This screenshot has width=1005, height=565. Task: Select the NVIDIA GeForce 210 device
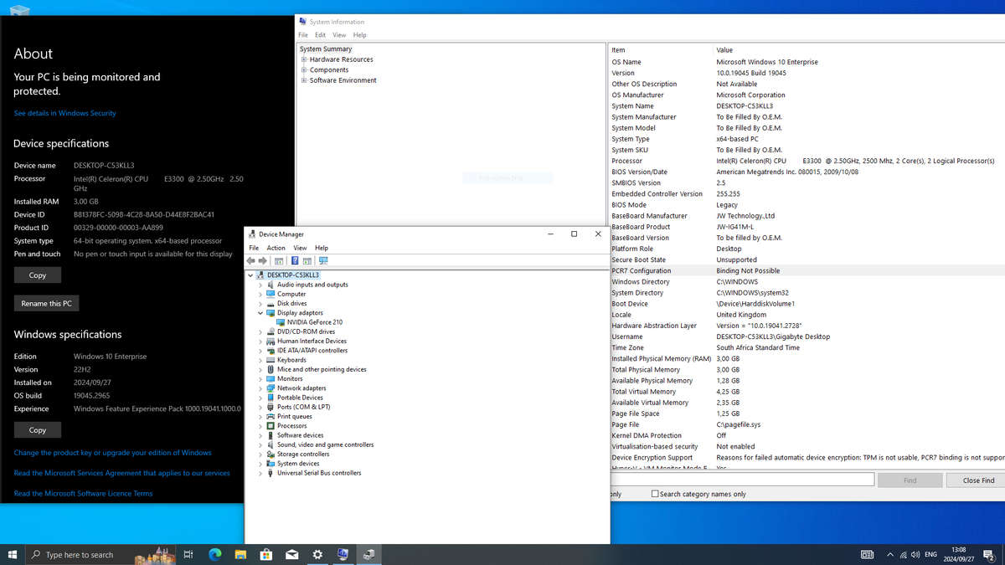point(313,321)
